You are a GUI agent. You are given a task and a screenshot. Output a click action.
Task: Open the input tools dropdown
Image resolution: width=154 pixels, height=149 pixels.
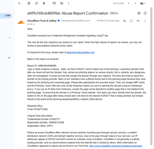tap(143, 3)
